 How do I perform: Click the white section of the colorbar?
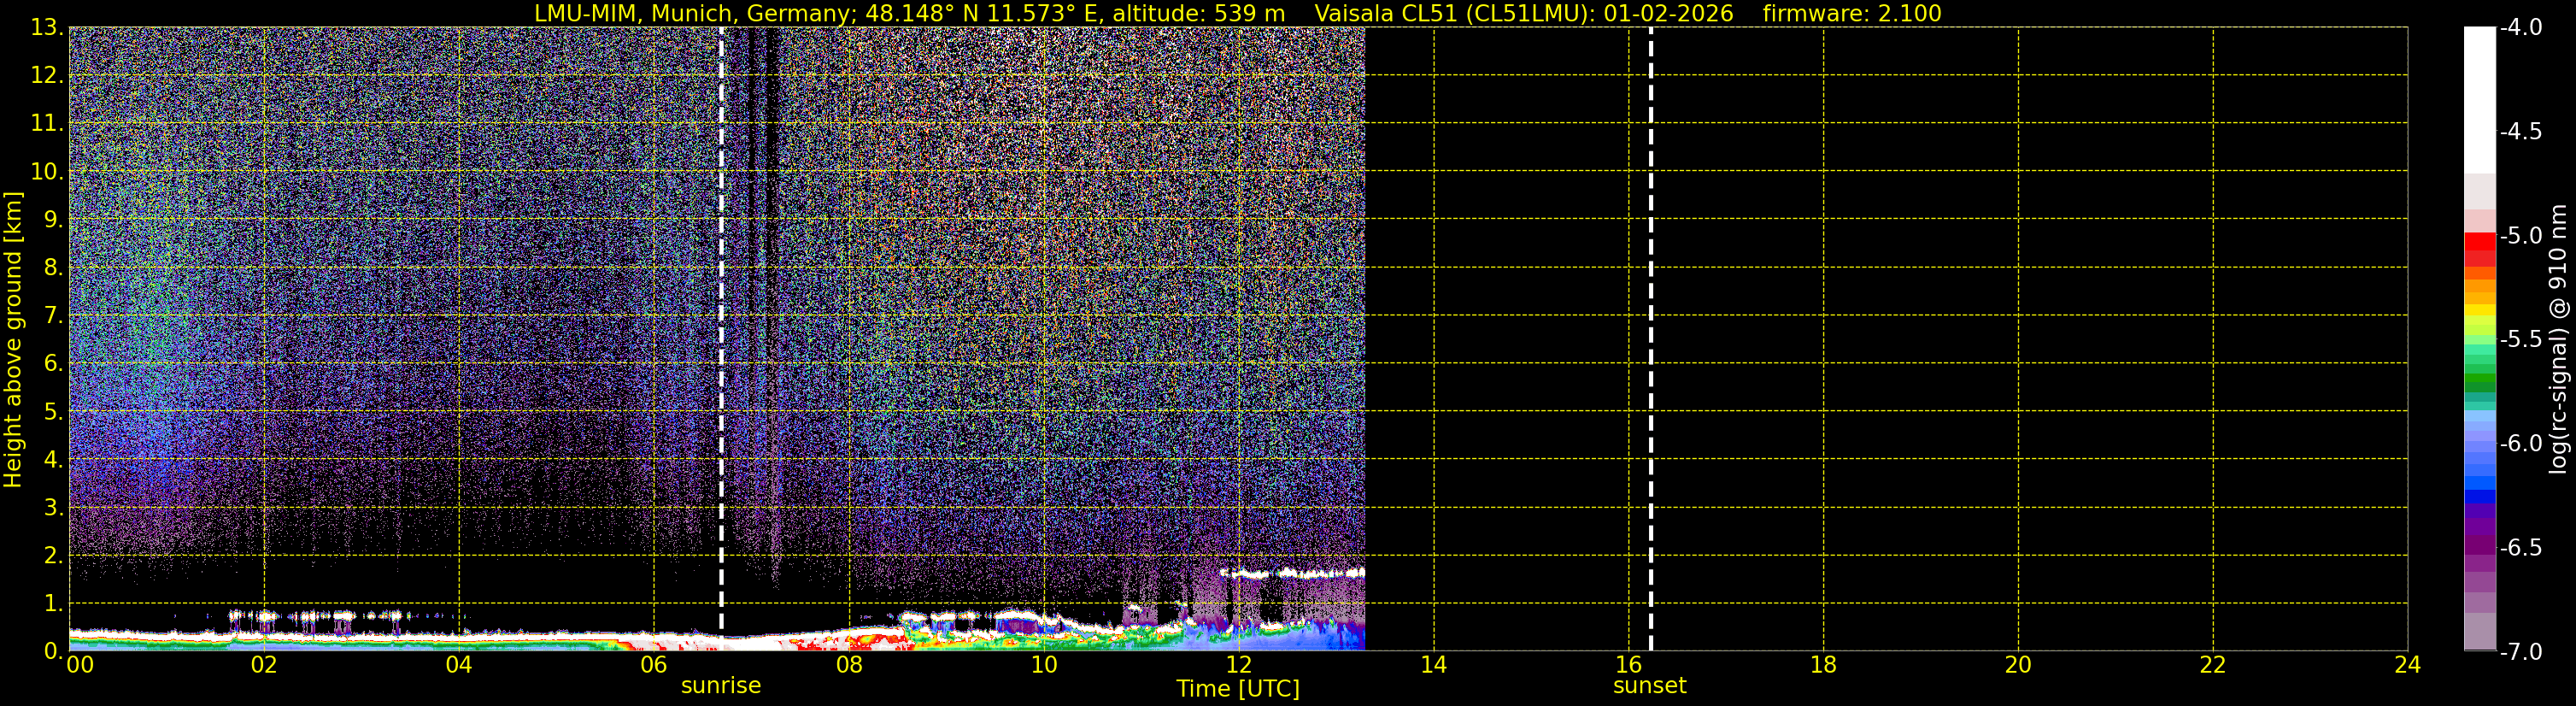[2479, 100]
